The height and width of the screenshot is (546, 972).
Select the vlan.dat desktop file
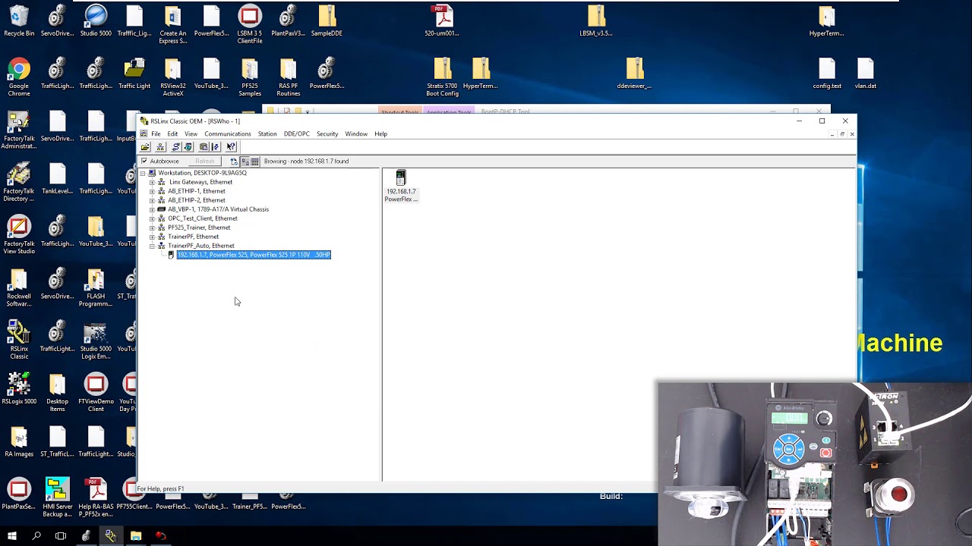click(866, 74)
